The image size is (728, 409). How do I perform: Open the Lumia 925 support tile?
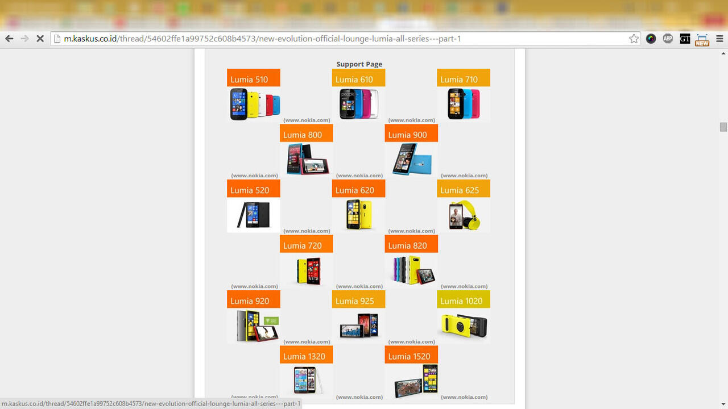358,316
